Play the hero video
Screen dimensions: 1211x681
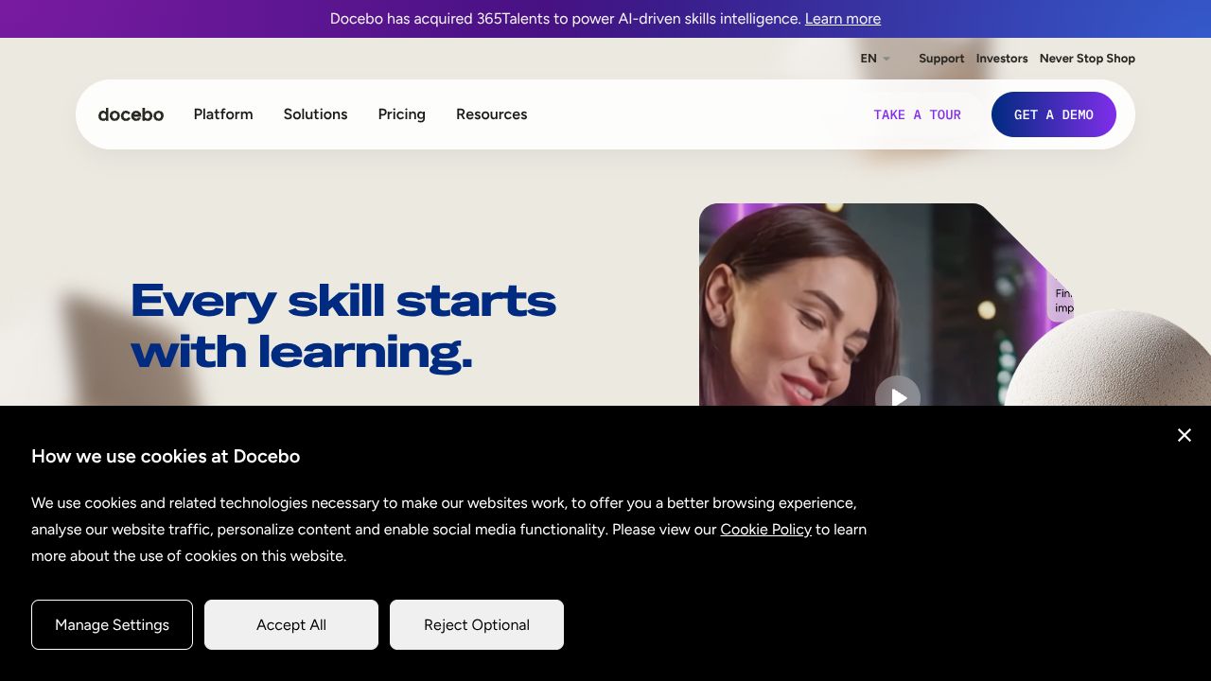[x=897, y=396]
